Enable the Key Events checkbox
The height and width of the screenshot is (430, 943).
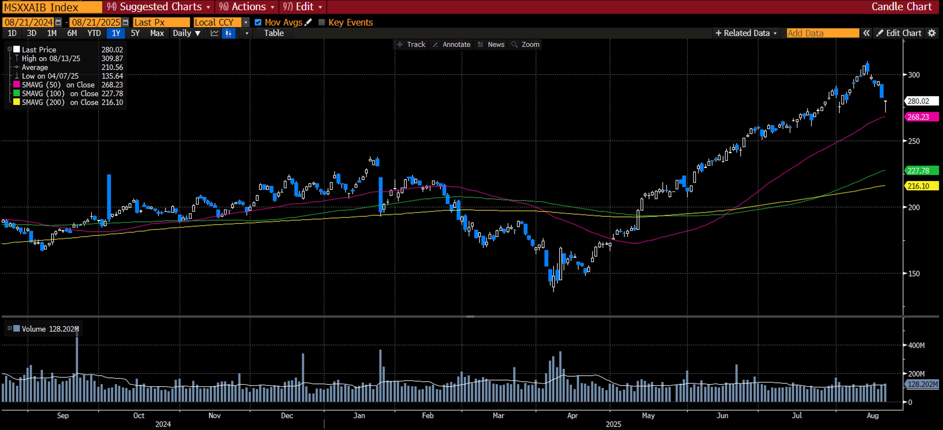322,22
